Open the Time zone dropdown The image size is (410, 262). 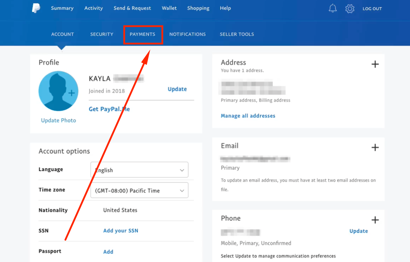pos(139,190)
